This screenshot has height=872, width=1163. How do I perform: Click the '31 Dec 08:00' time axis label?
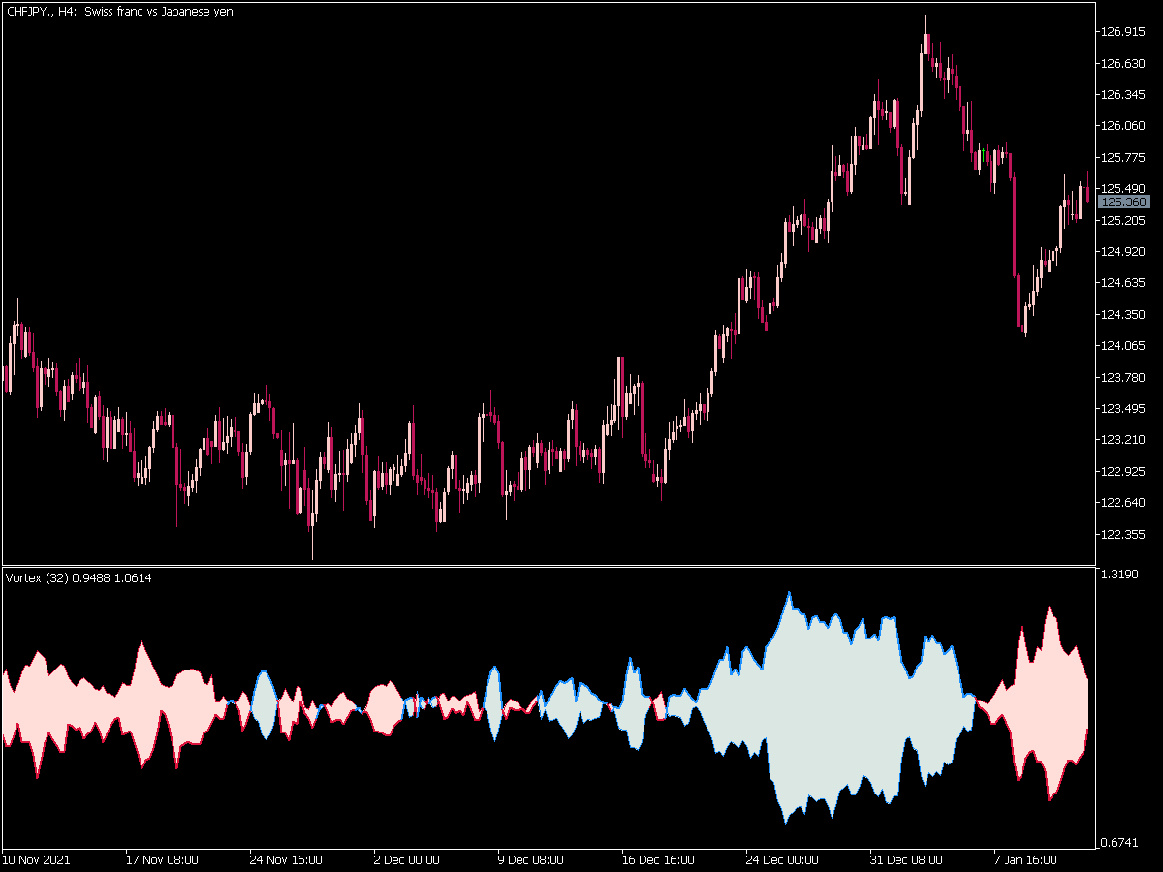[906, 860]
